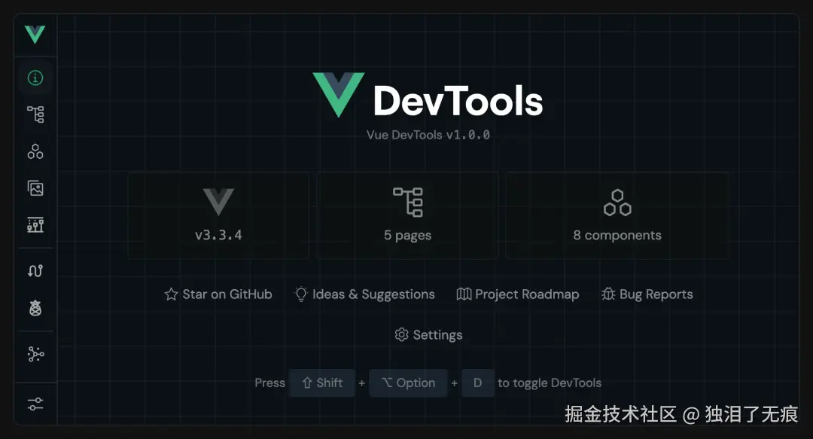Open Settings with the gear icon
The width and height of the screenshot is (813, 439).
pos(428,334)
